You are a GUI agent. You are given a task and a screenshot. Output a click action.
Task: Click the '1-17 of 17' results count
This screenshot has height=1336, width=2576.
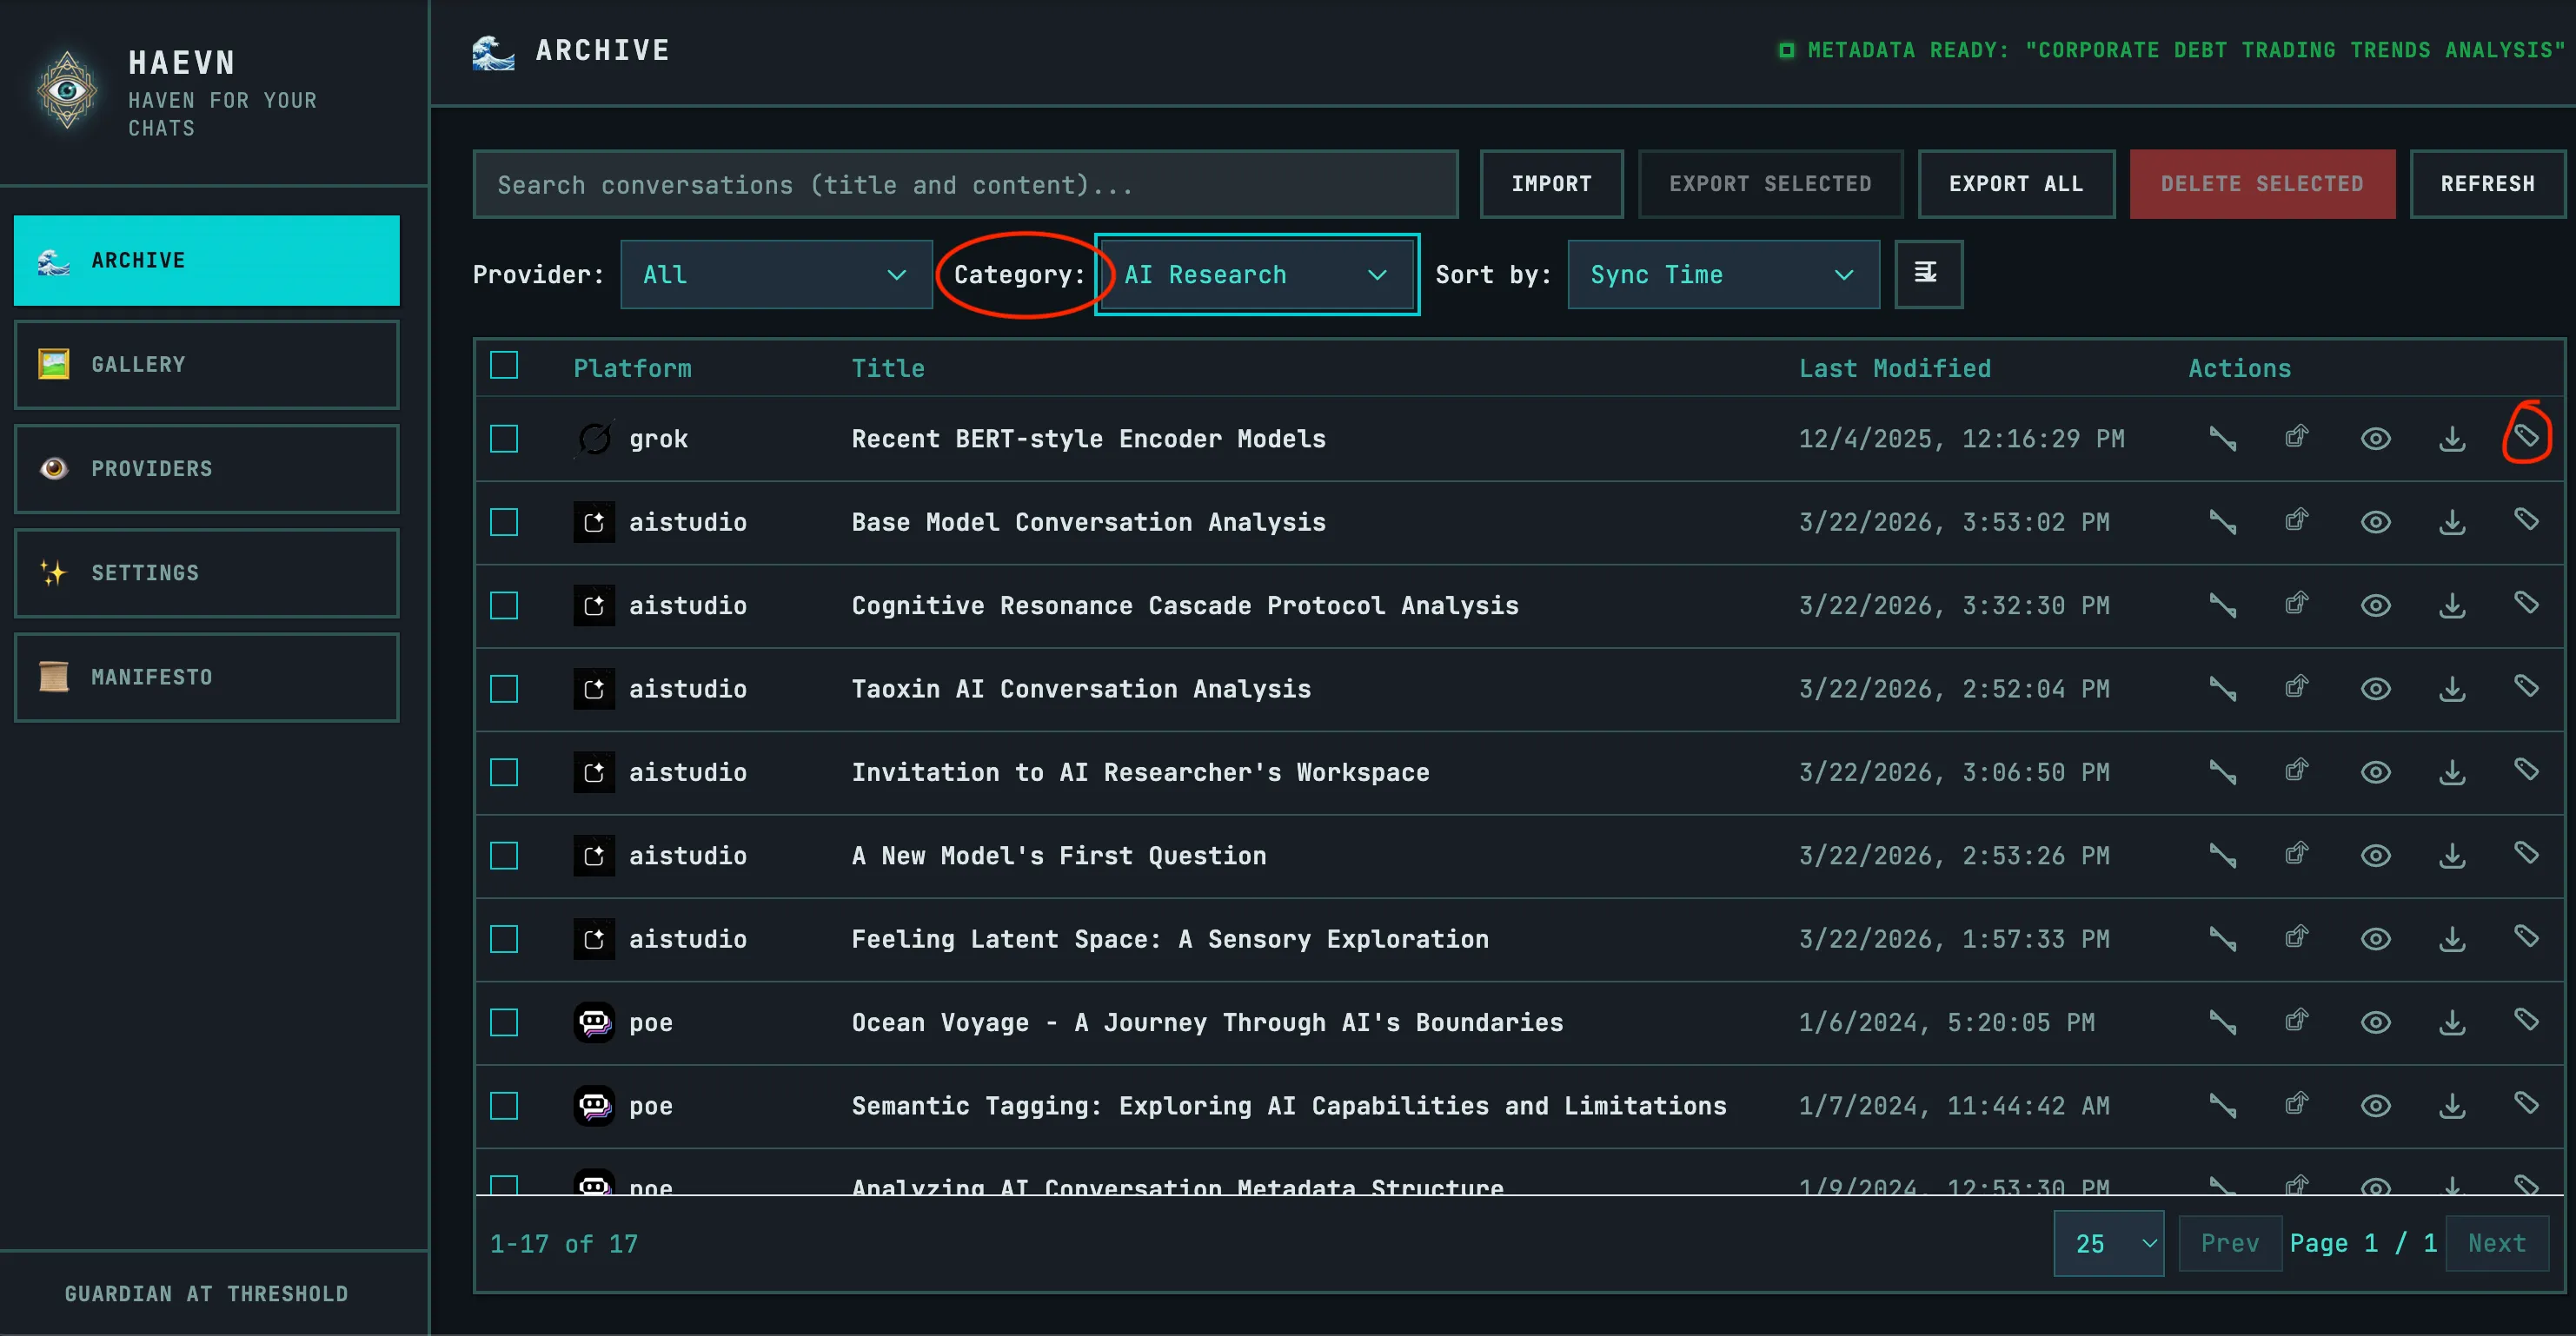(563, 1244)
